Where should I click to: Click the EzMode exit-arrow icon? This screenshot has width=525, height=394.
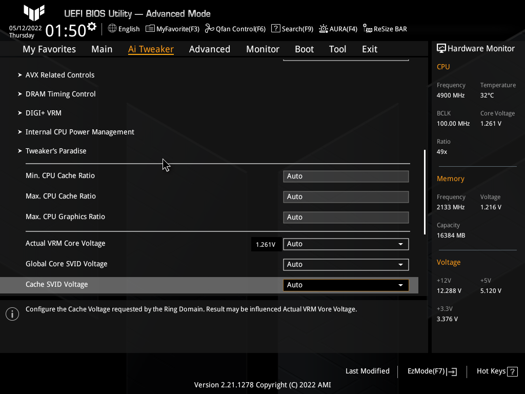pyautogui.click(x=452, y=371)
